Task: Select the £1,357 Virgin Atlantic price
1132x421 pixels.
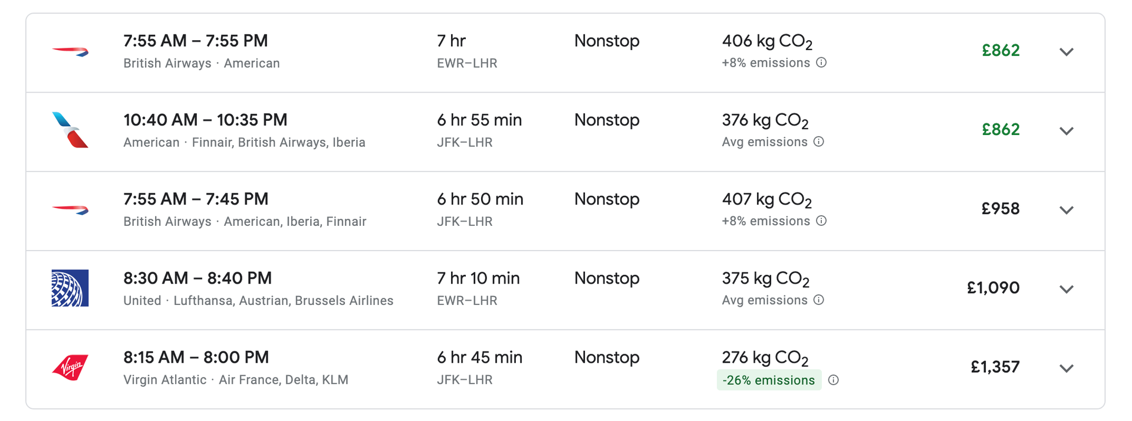Action: pos(995,367)
